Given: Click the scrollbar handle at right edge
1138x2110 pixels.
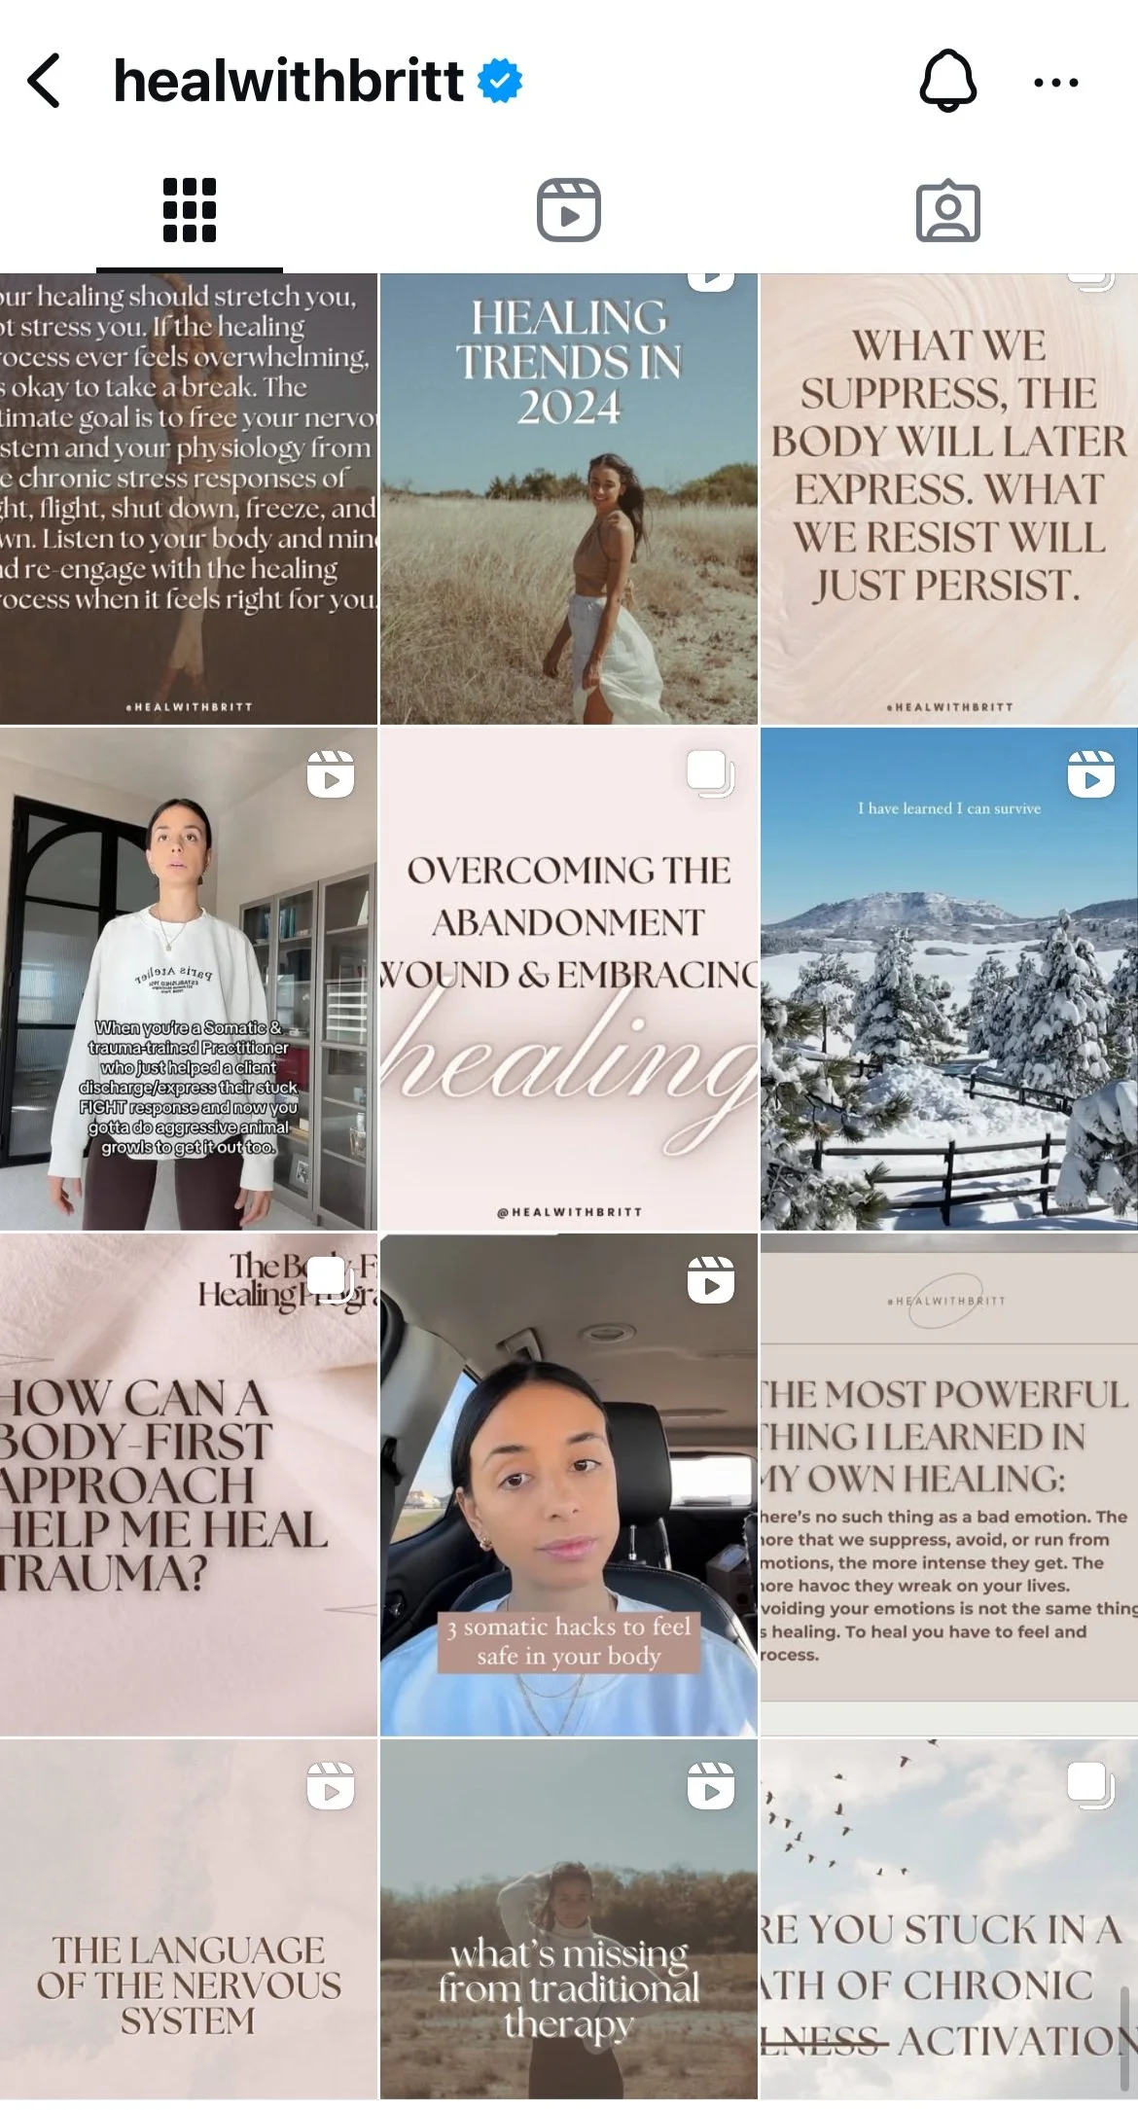Looking at the screenshot, I should [x=1126, y=2037].
